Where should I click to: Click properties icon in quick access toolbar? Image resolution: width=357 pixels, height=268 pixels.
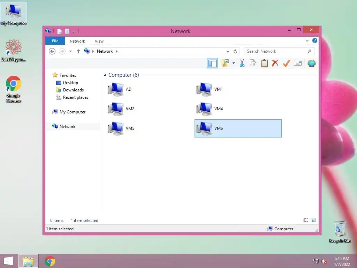59,31
